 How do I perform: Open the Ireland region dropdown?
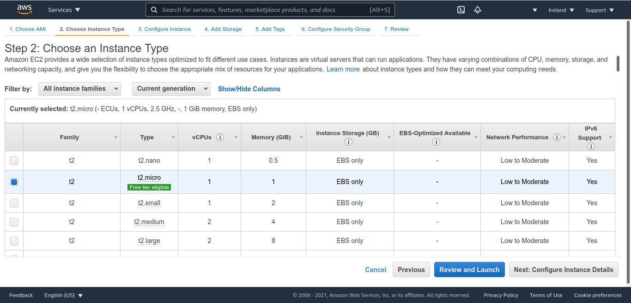(561, 10)
